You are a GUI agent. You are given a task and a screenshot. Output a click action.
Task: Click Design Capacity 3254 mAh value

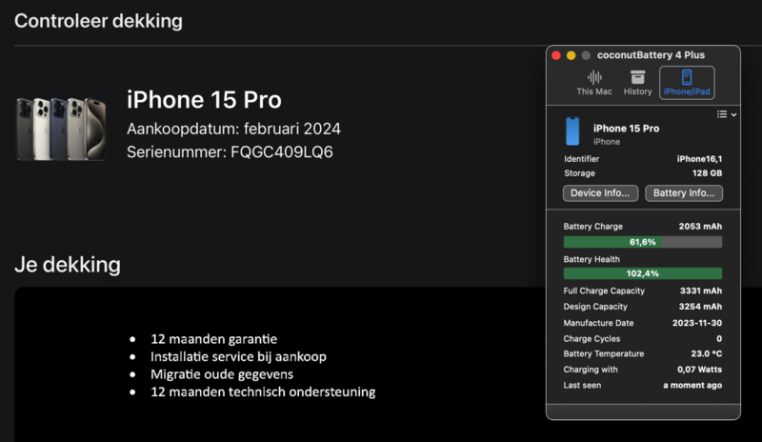coord(700,307)
